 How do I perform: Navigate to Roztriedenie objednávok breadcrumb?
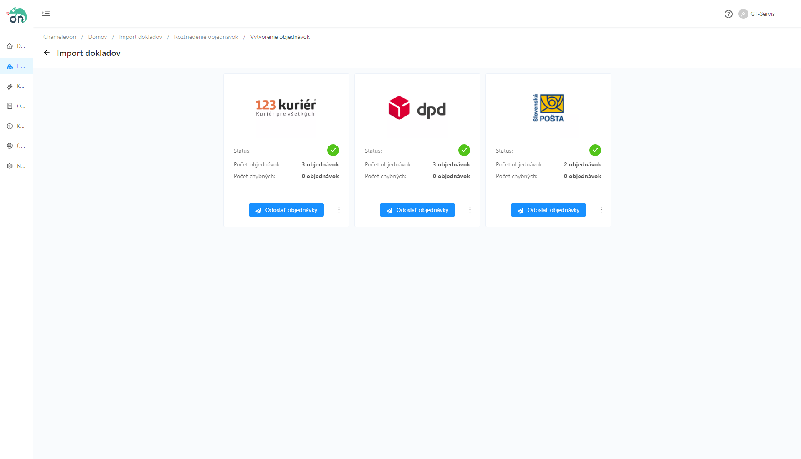point(206,37)
